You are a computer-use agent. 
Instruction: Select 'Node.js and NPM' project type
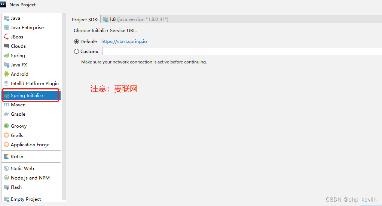click(x=31, y=178)
